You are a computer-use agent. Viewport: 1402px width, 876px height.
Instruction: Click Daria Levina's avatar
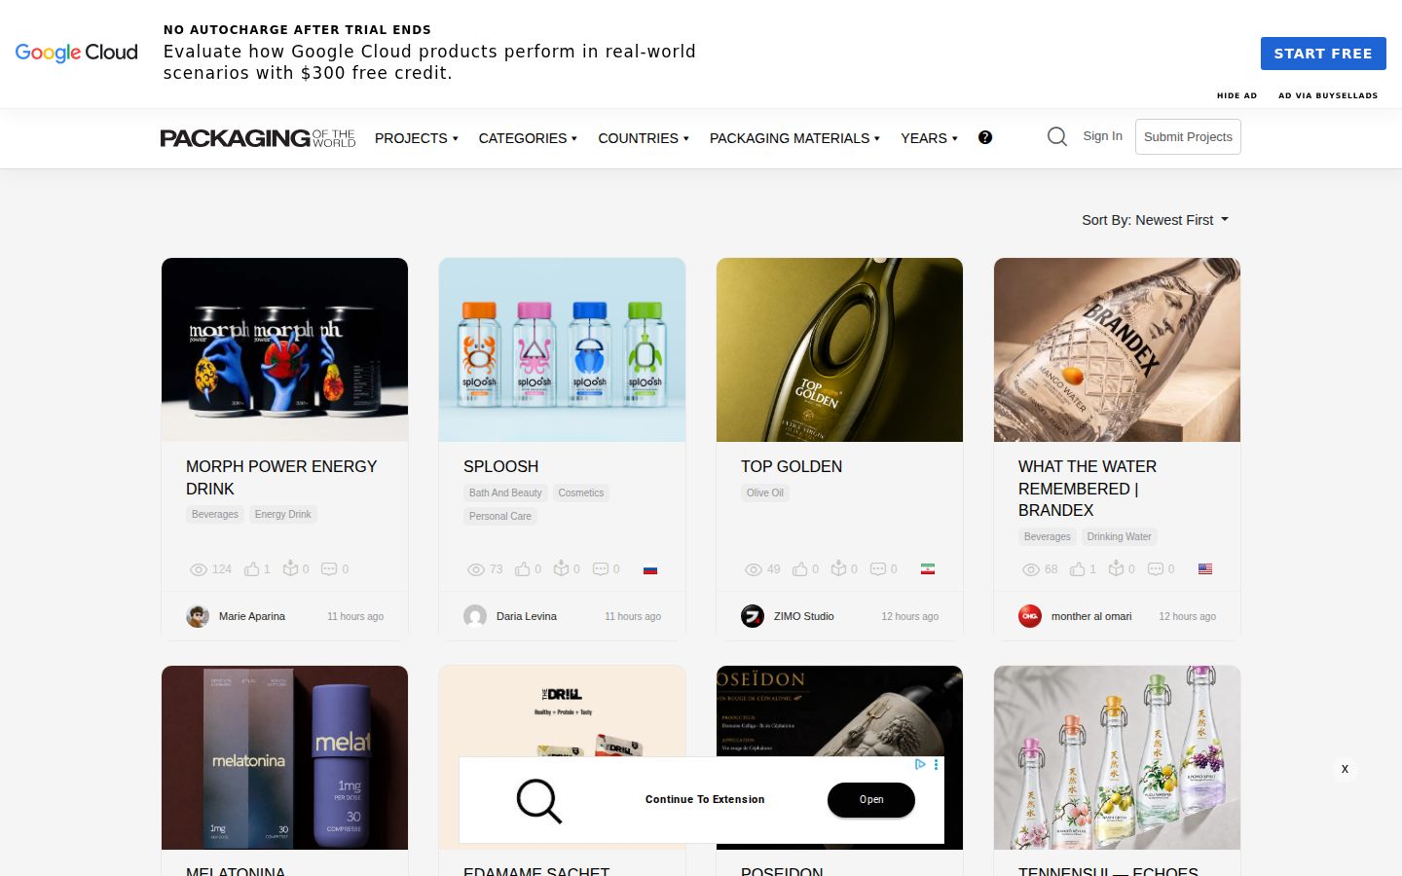475,616
